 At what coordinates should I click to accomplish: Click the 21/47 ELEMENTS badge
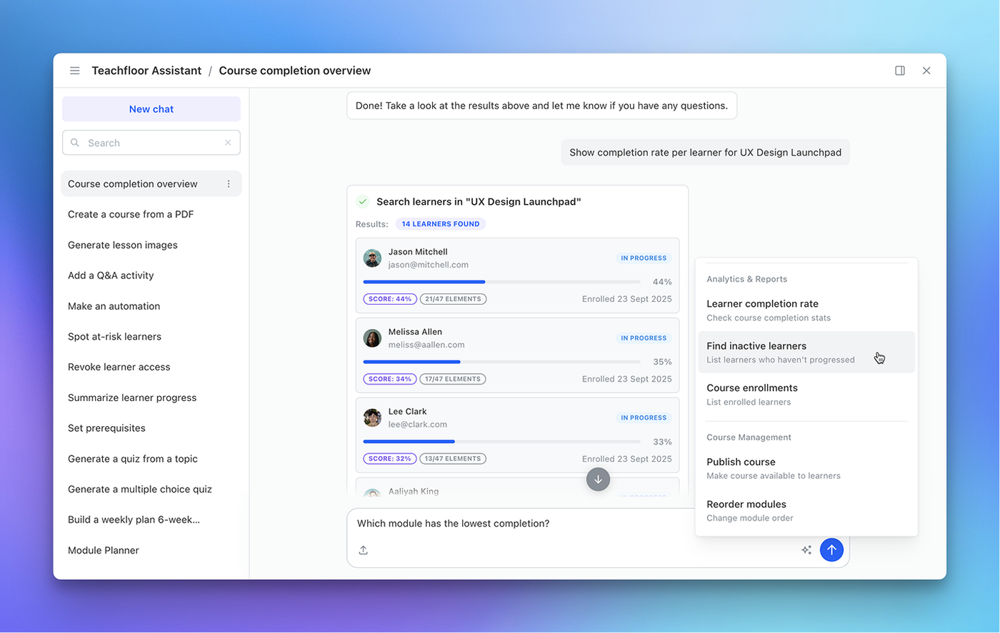pyautogui.click(x=453, y=299)
